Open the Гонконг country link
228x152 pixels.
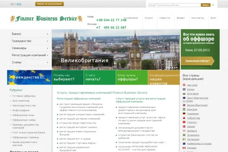pos(192,122)
